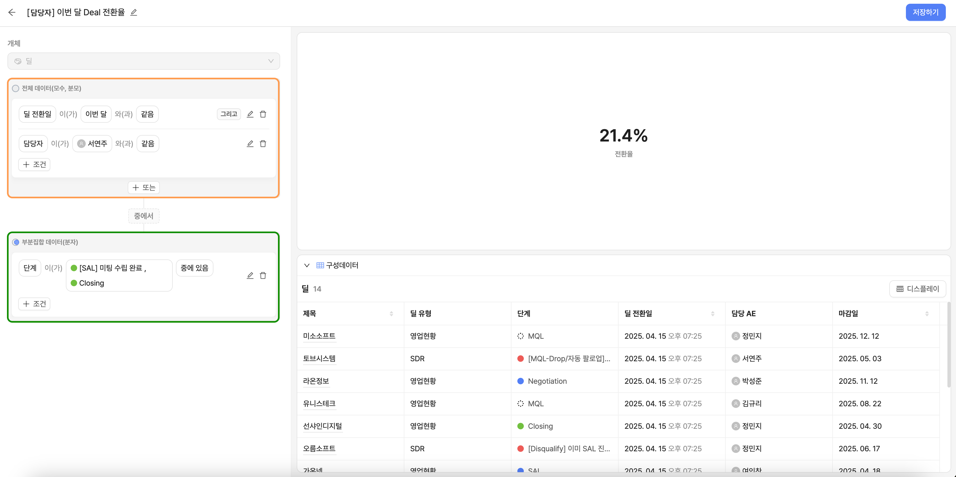Click the red stage dot for 토브시스템

point(520,359)
